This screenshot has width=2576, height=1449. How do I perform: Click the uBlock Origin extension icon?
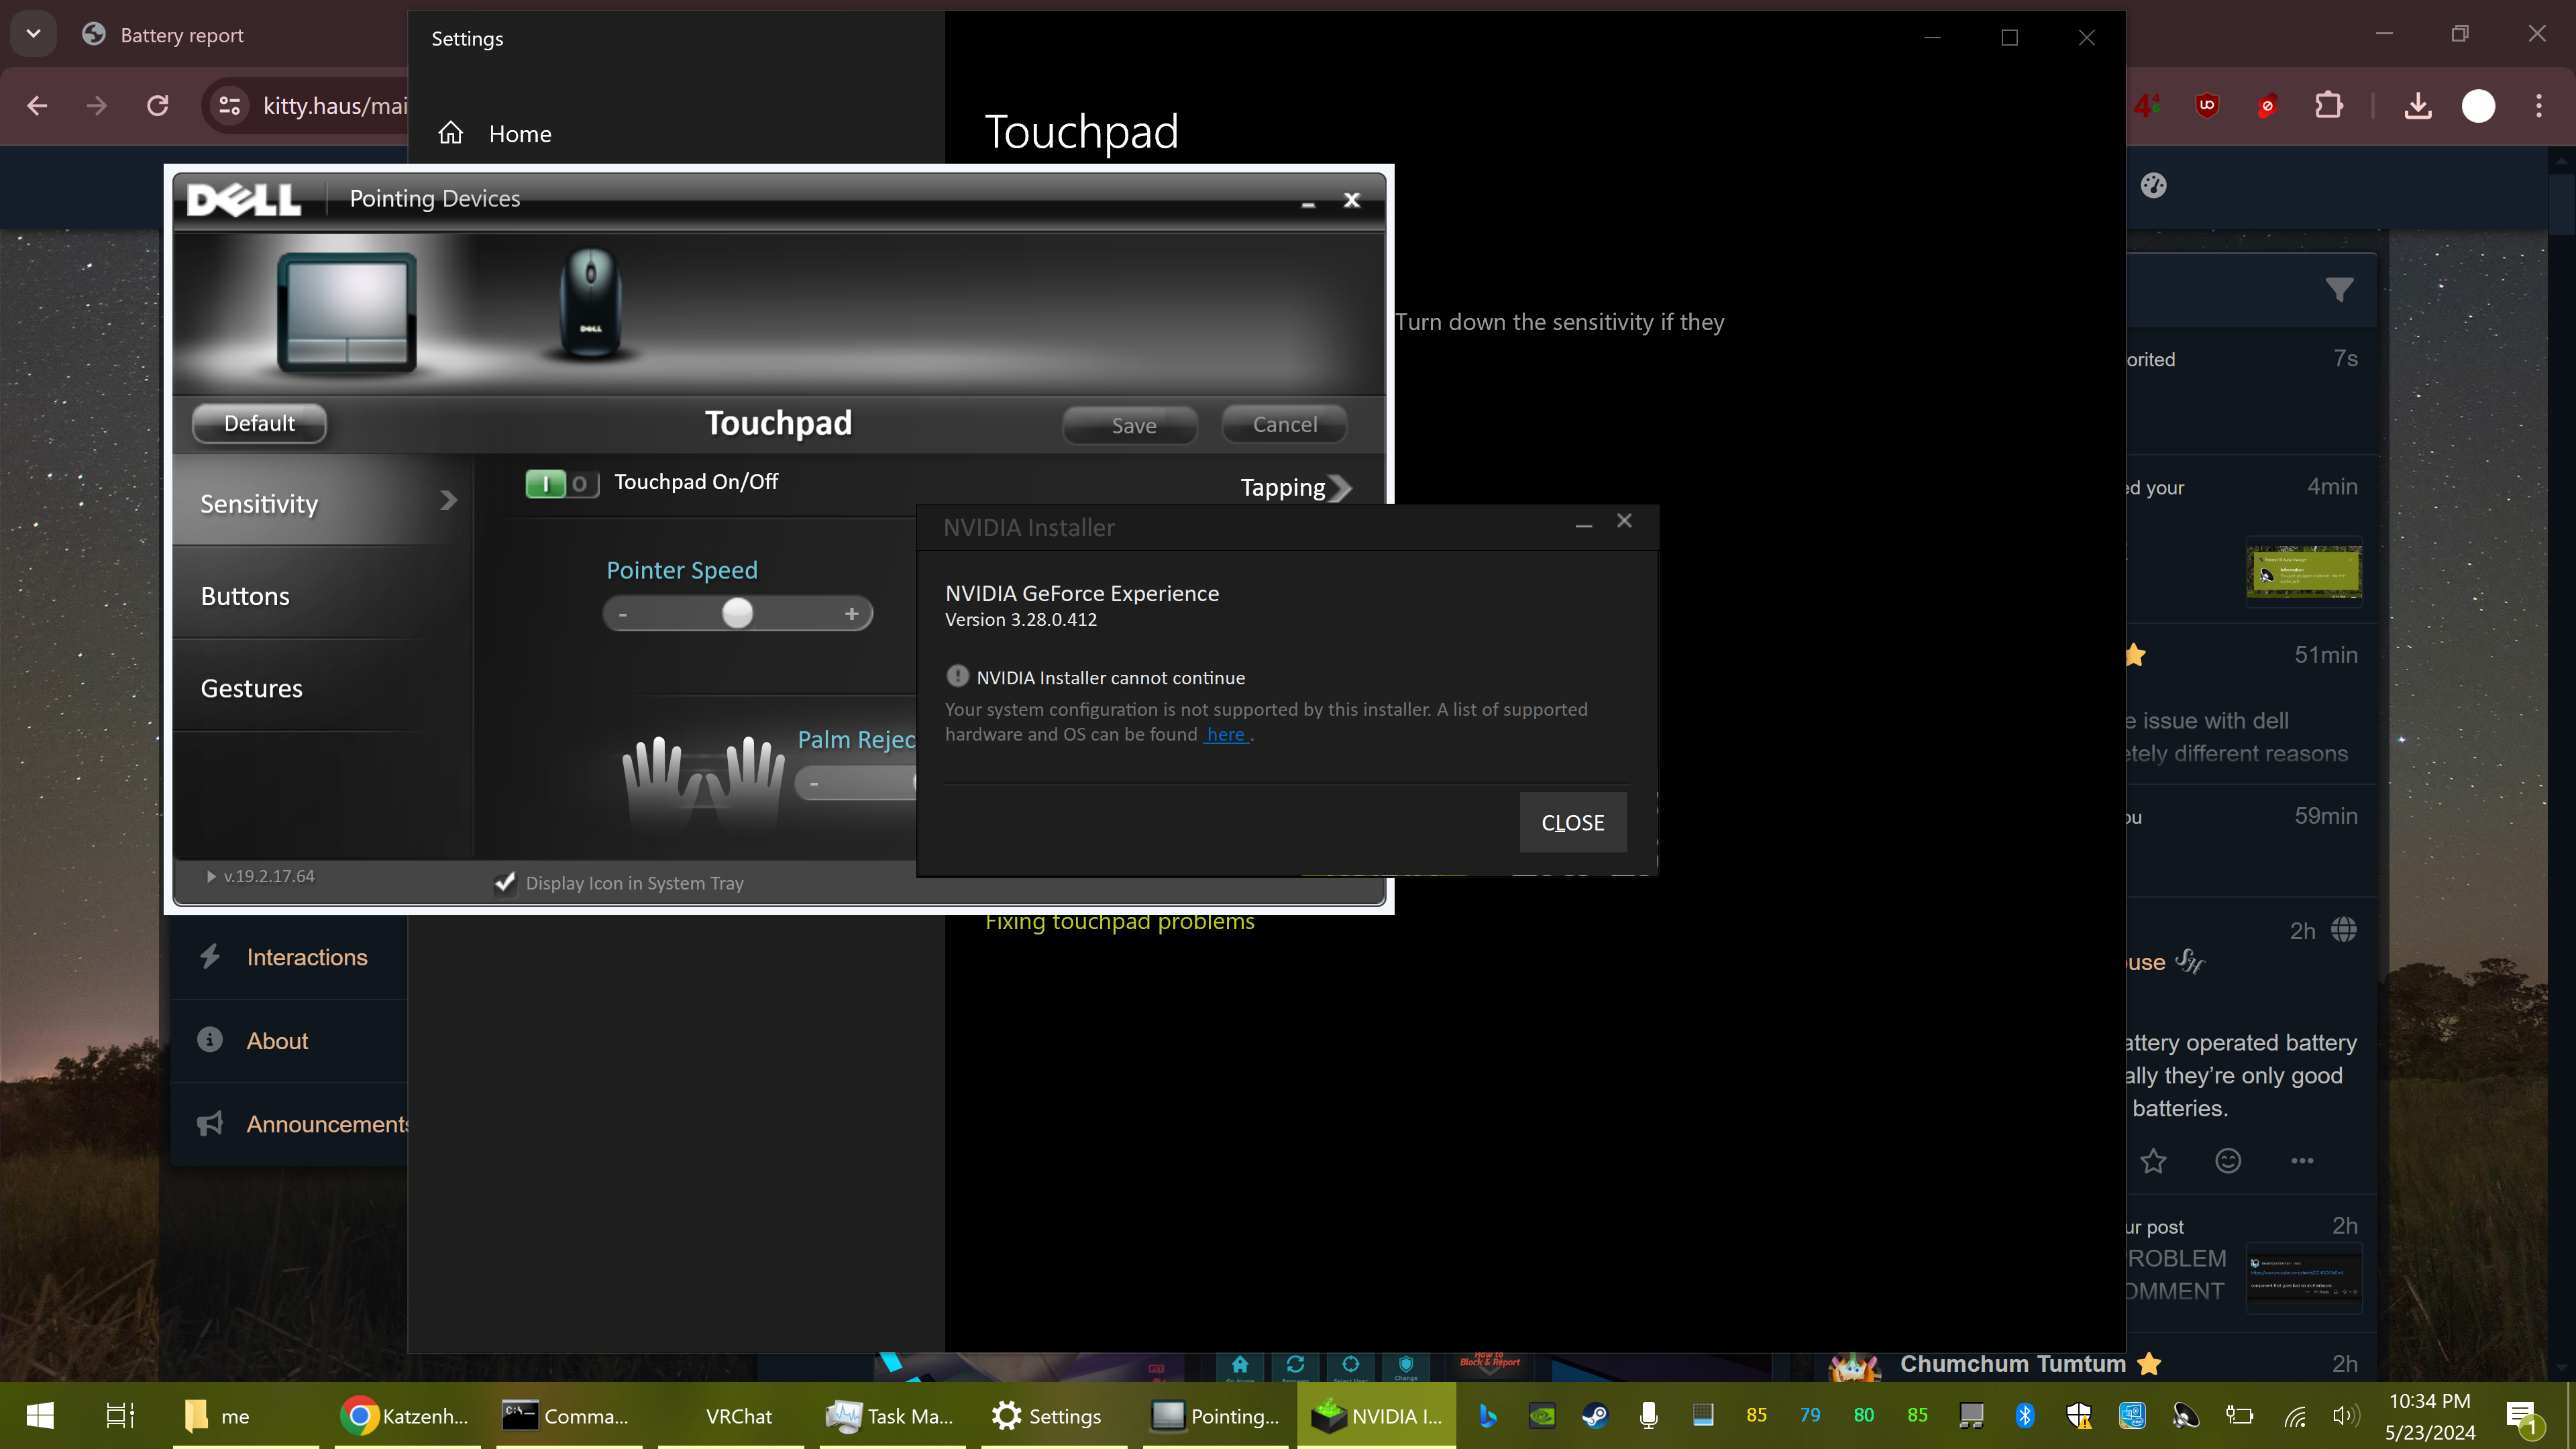point(2207,106)
